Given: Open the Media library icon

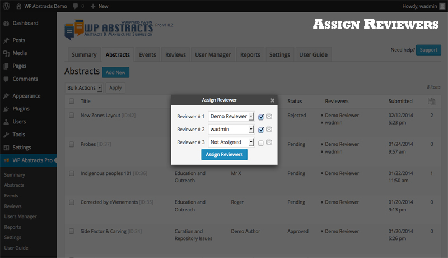Looking at the screenshot, I should (6, 53).
